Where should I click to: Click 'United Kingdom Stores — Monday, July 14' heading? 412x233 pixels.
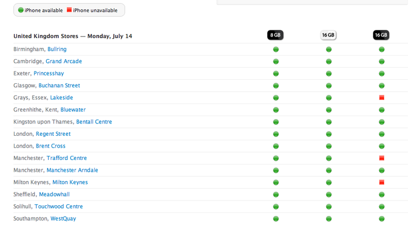point(73,36)
